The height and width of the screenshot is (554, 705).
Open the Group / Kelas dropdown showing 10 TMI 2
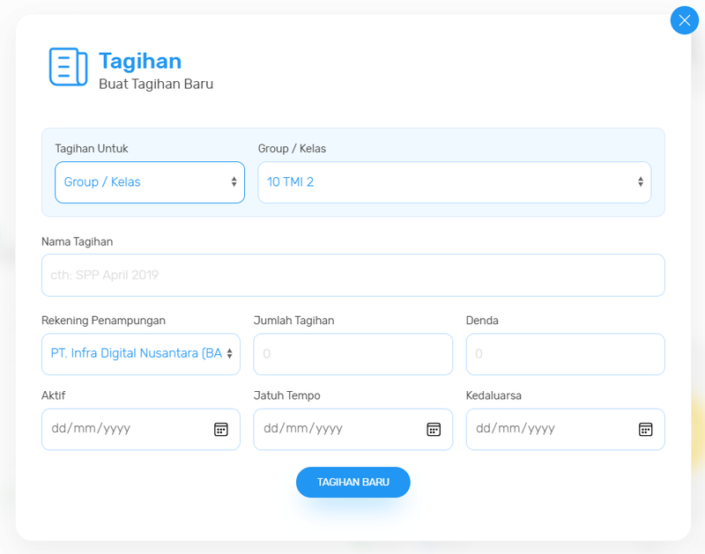tap(454, 182)
